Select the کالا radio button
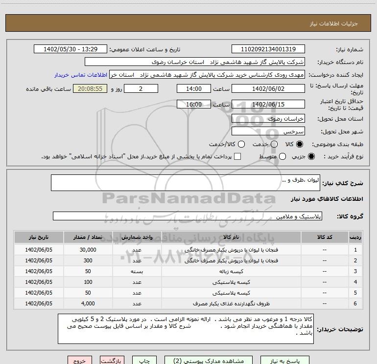This screenshot has height=364, width=377. [x=300, y=144]
